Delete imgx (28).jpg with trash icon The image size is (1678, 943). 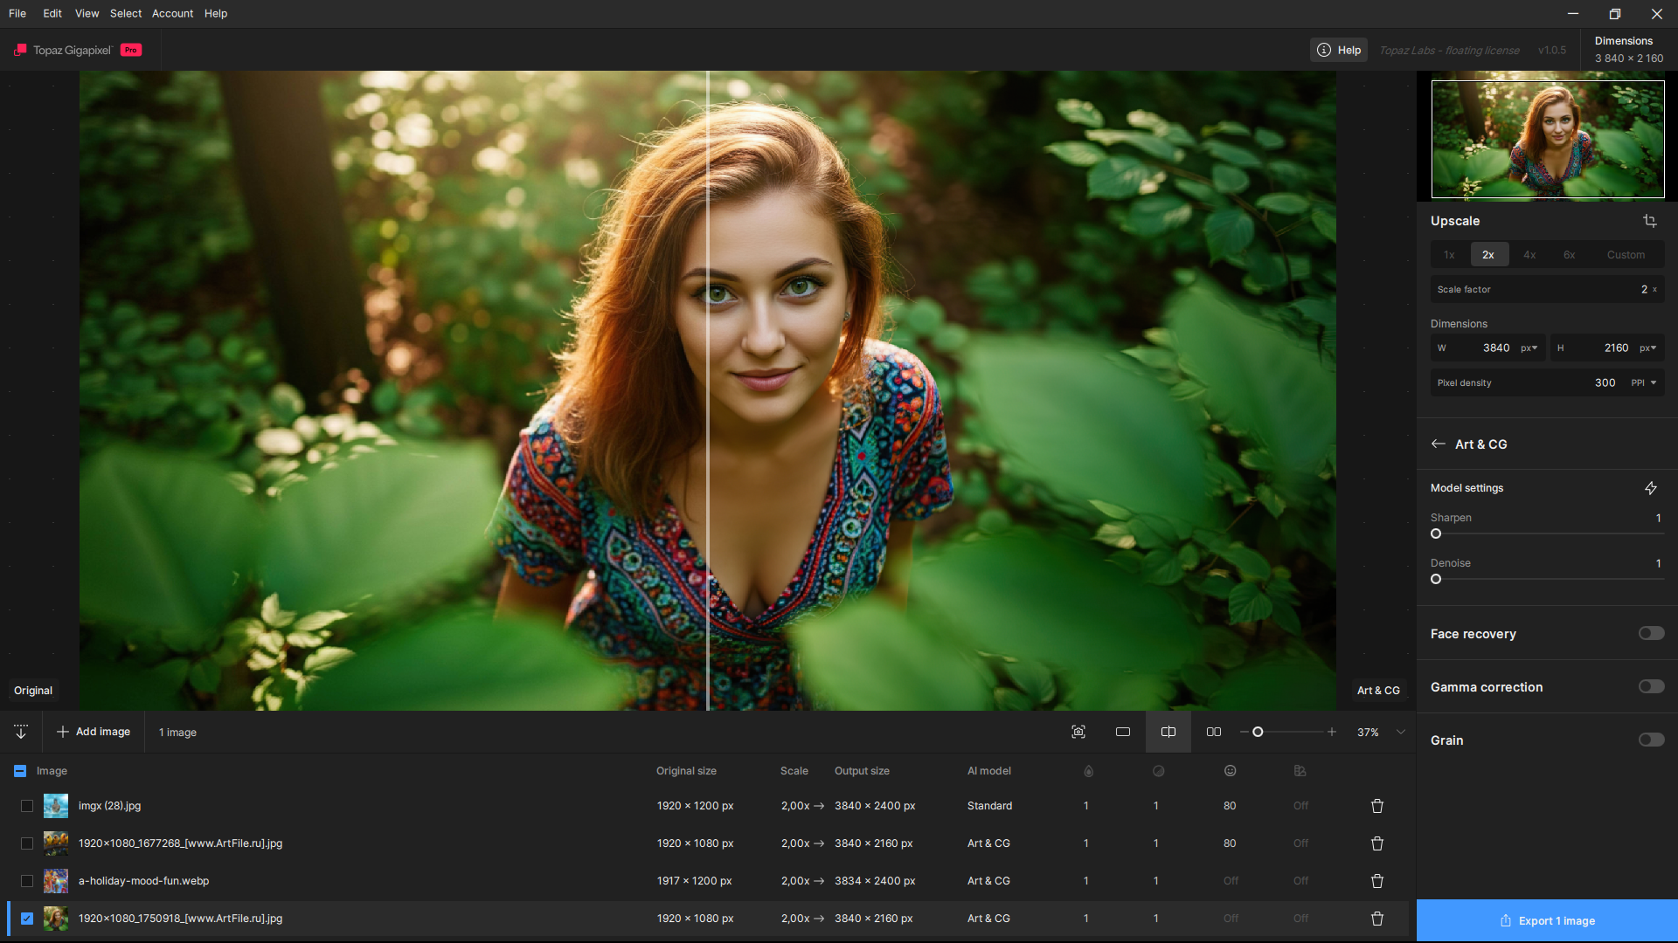1376,806
